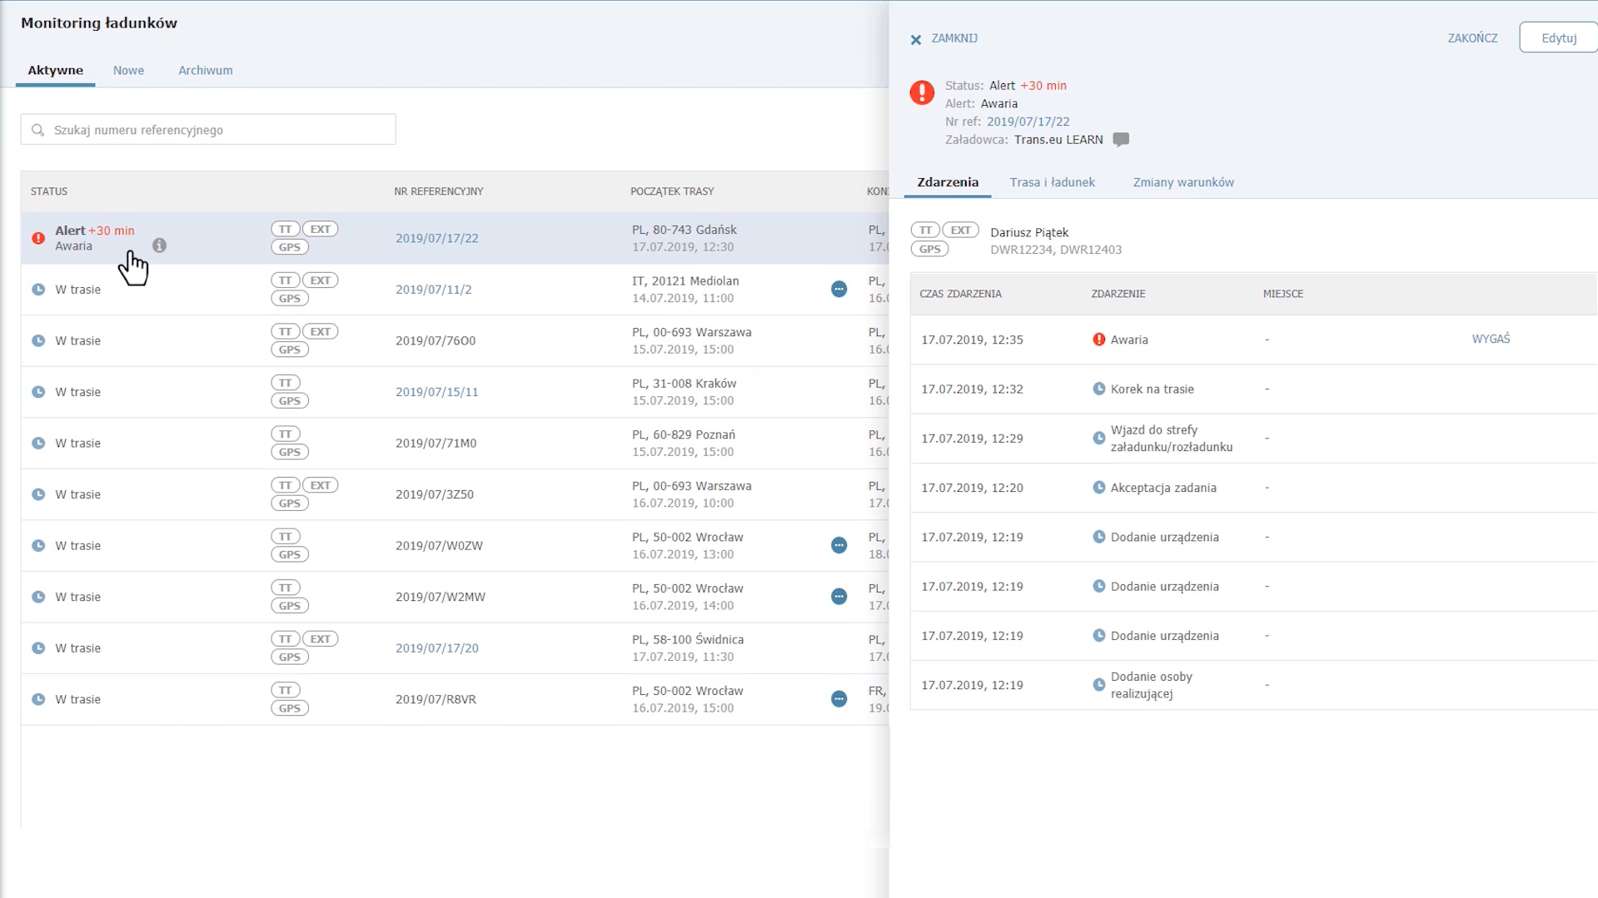This screenshot has width=1598, height=898.
Task: Click the ZAMKNIJ link to close panel
Action: tap(954, 38)
